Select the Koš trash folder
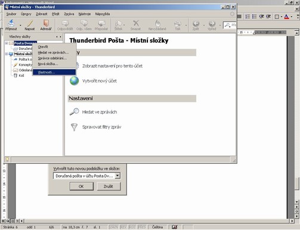Image resolution: width=300 pixels, height=230 pixels. [x=18, y=76]
